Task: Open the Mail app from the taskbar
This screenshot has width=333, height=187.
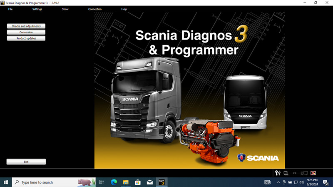Action: tap(150, 182)
